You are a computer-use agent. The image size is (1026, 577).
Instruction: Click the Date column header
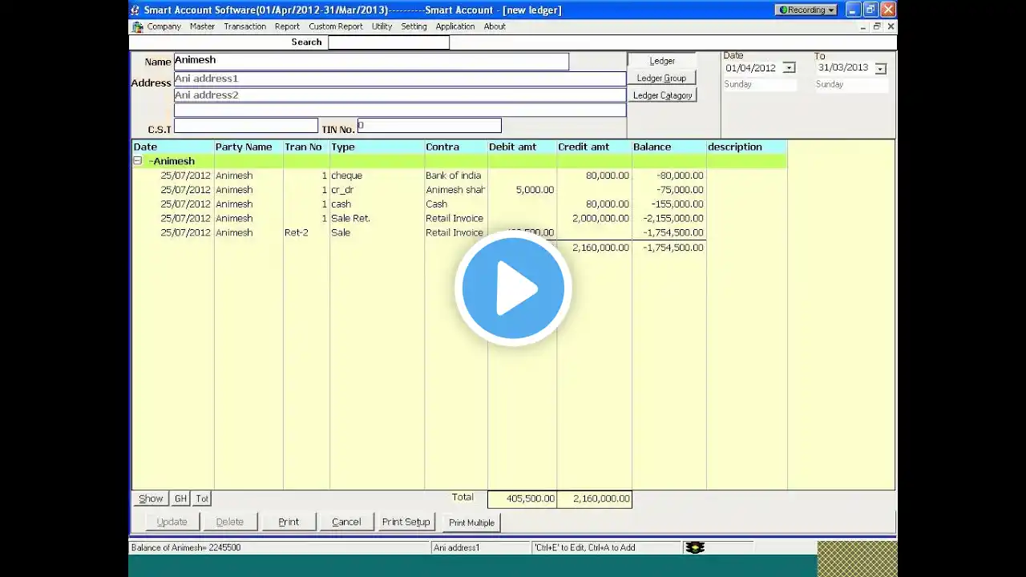172,147
